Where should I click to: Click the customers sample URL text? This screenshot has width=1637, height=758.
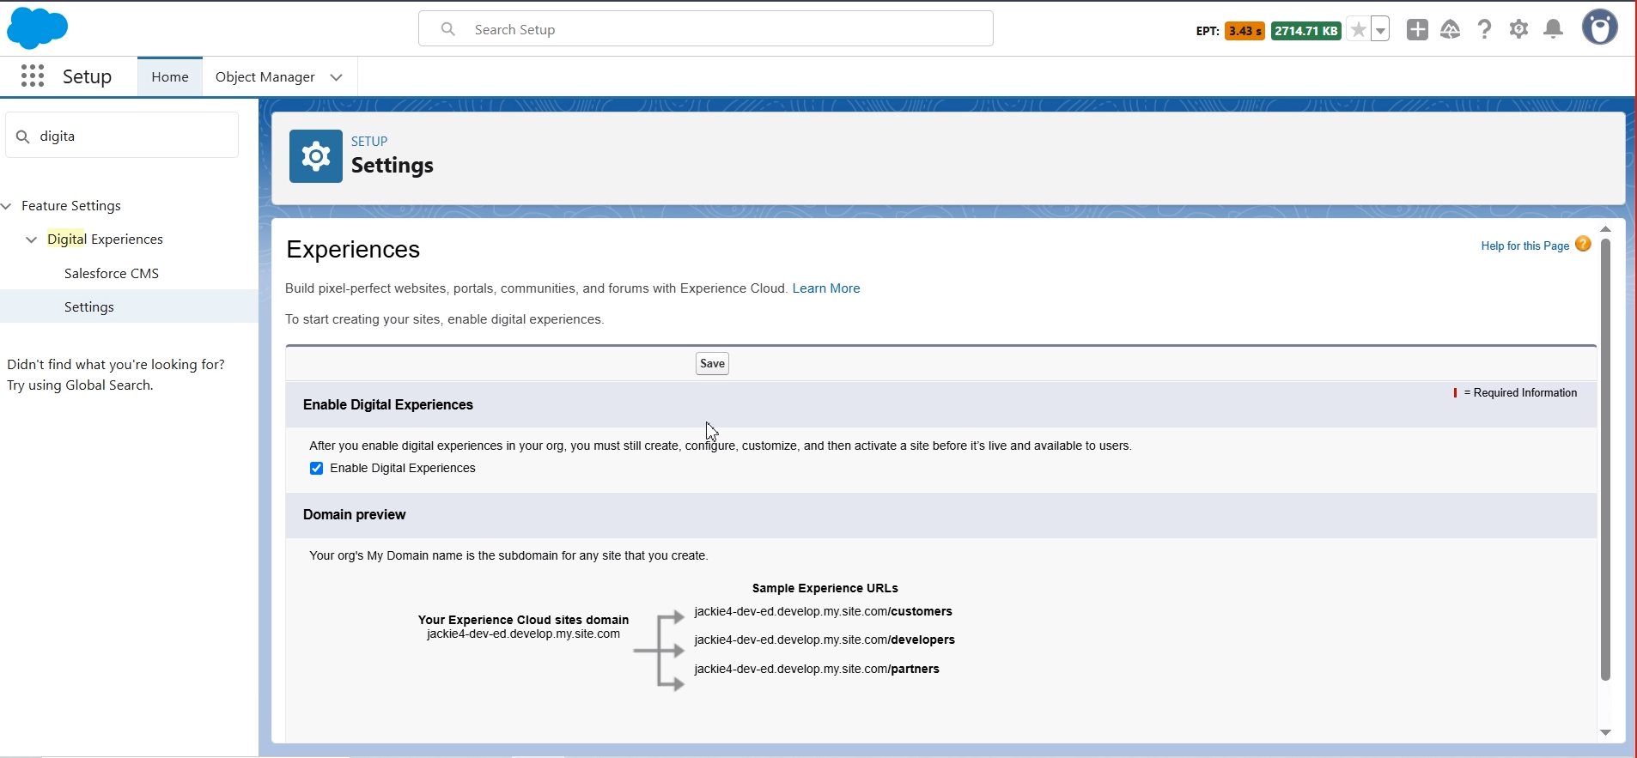pos(823,611)
